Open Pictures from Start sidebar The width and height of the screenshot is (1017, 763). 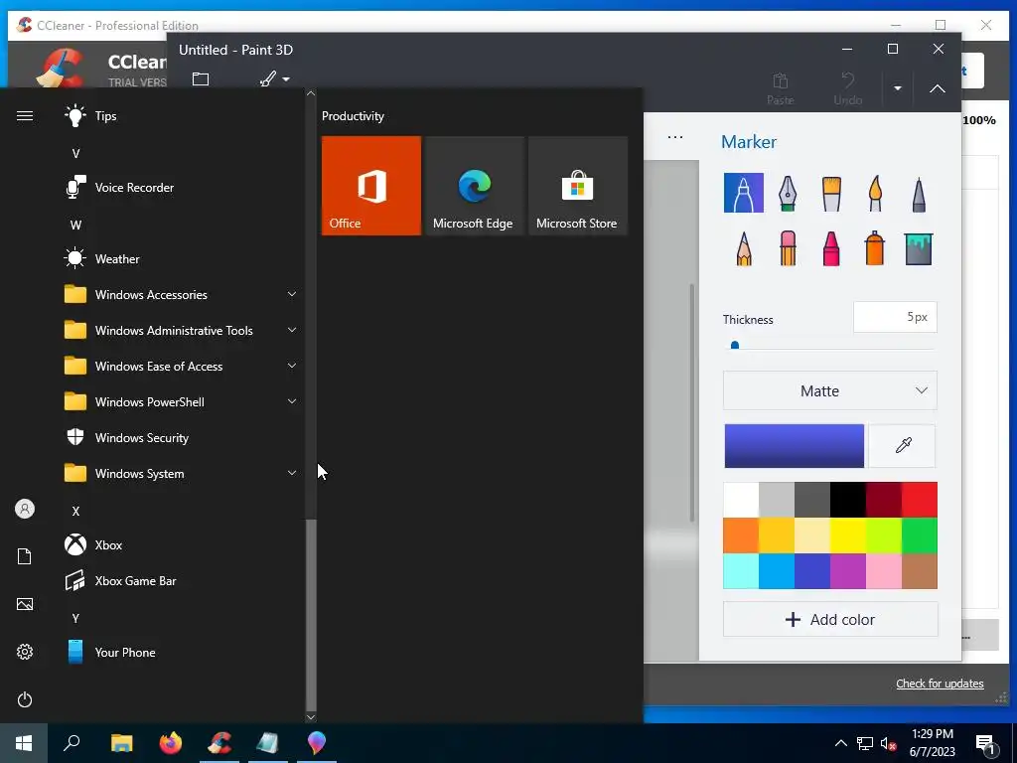point(25,604)
